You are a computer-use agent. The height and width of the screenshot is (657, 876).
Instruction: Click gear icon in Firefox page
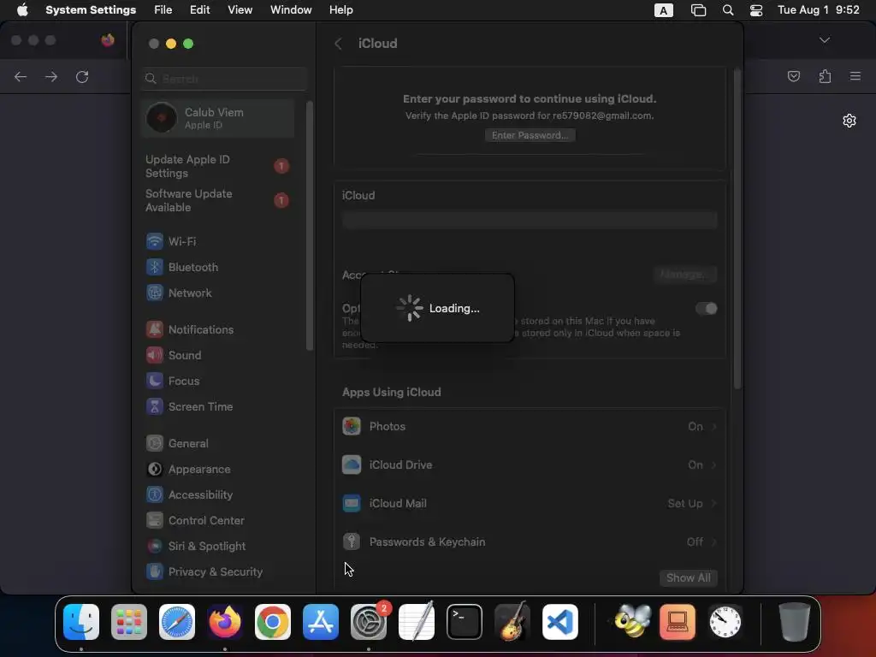(849, 121)
